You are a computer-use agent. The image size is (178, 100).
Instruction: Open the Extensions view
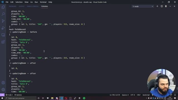coord(3,42)
